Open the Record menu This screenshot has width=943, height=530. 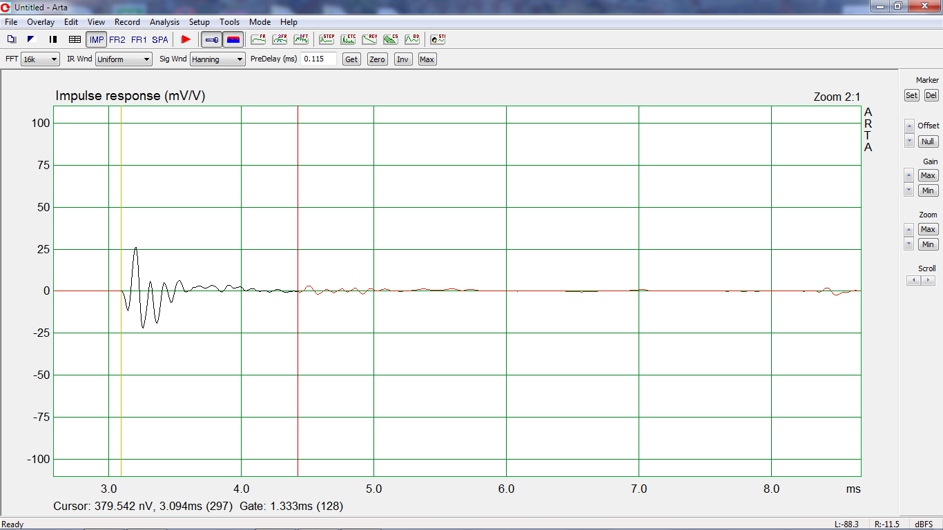click(x=127, y=22)
